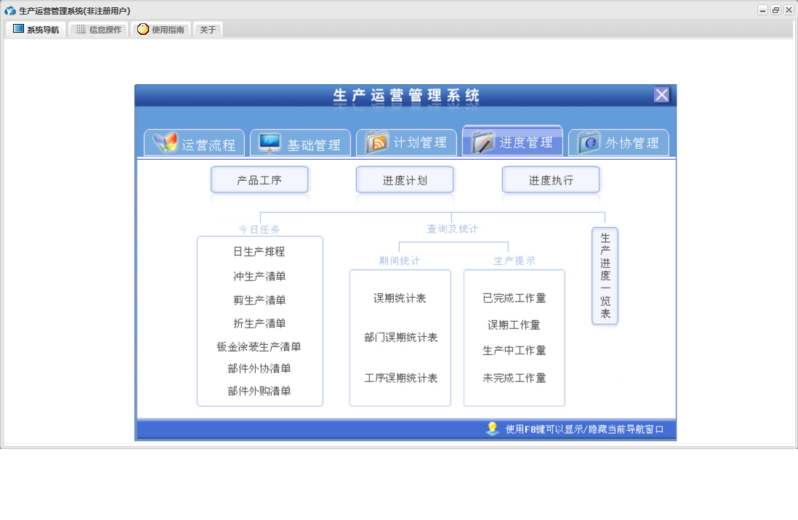Click the 进度管理 pencil folder icon

(483, 142)
